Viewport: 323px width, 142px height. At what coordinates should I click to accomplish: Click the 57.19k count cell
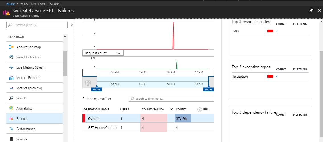(x=183, y=119)
